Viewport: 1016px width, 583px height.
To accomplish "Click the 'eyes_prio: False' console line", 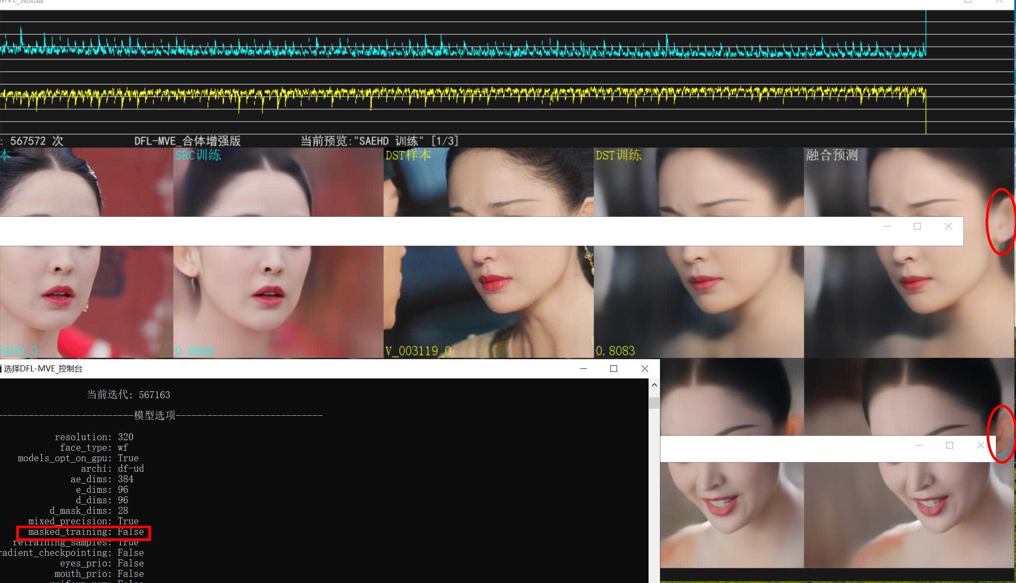I will point(102,563).
